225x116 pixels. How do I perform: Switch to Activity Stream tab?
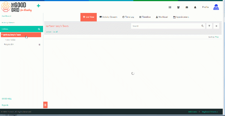point(108,17)
